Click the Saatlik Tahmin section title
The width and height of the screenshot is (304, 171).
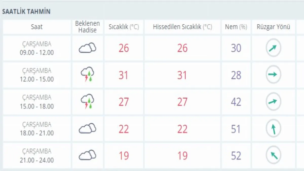coord(26,12)
